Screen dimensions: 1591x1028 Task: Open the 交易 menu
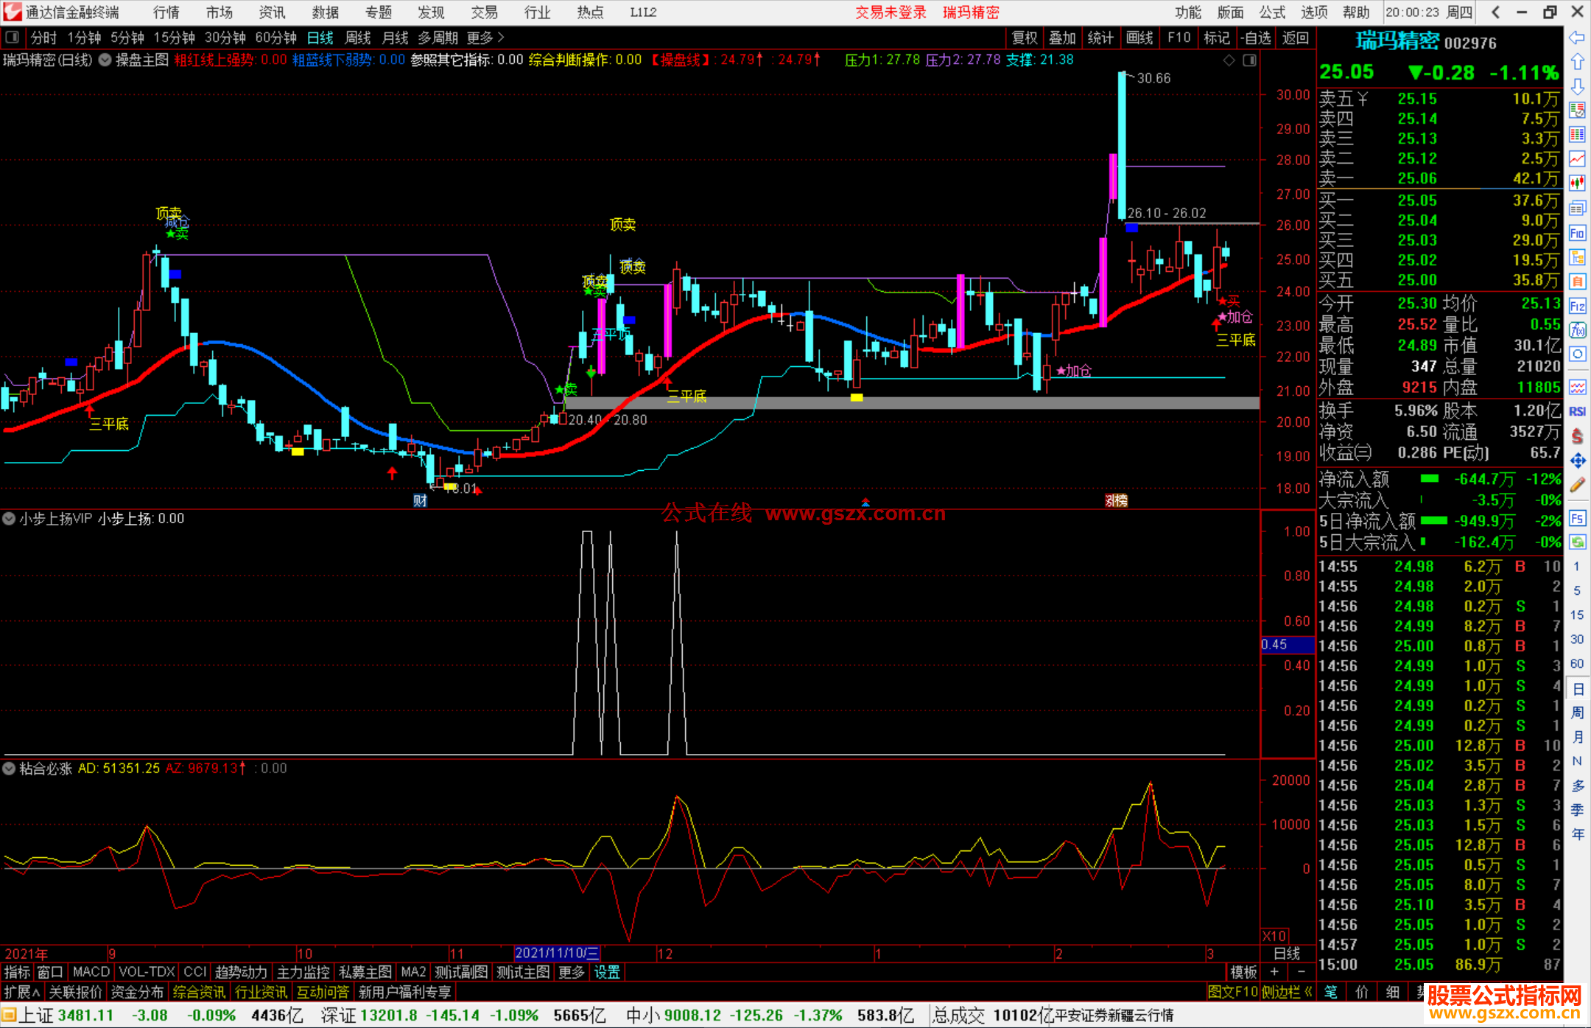(x=484, y=12)
